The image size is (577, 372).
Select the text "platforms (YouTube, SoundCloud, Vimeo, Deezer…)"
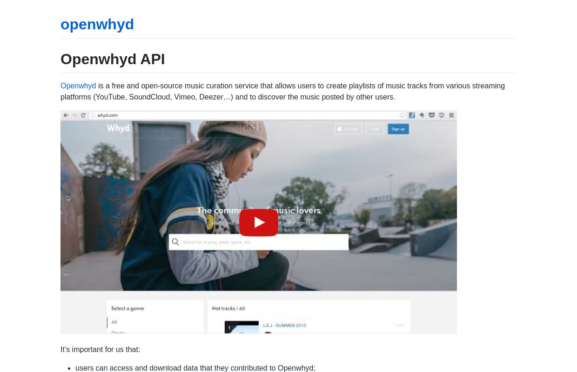point(147,97)
